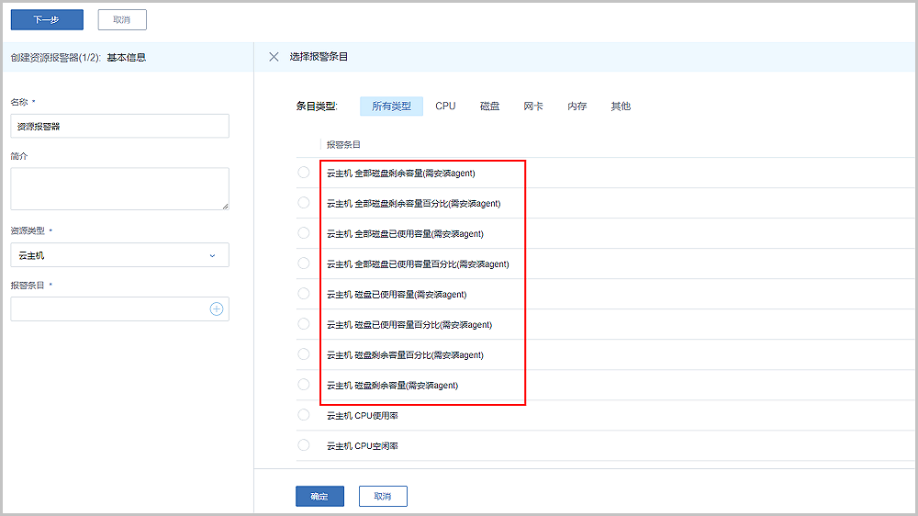Open the 内存 item type tab
Image resolution: width=918 pixels, height=516 pixels.
(577, 107)
